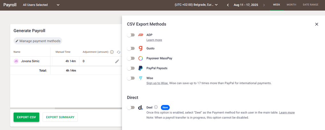This screenshot has height=130, width=325.
Task: Click the EXPORT SUMMARY button
Action: click(60, 117)
